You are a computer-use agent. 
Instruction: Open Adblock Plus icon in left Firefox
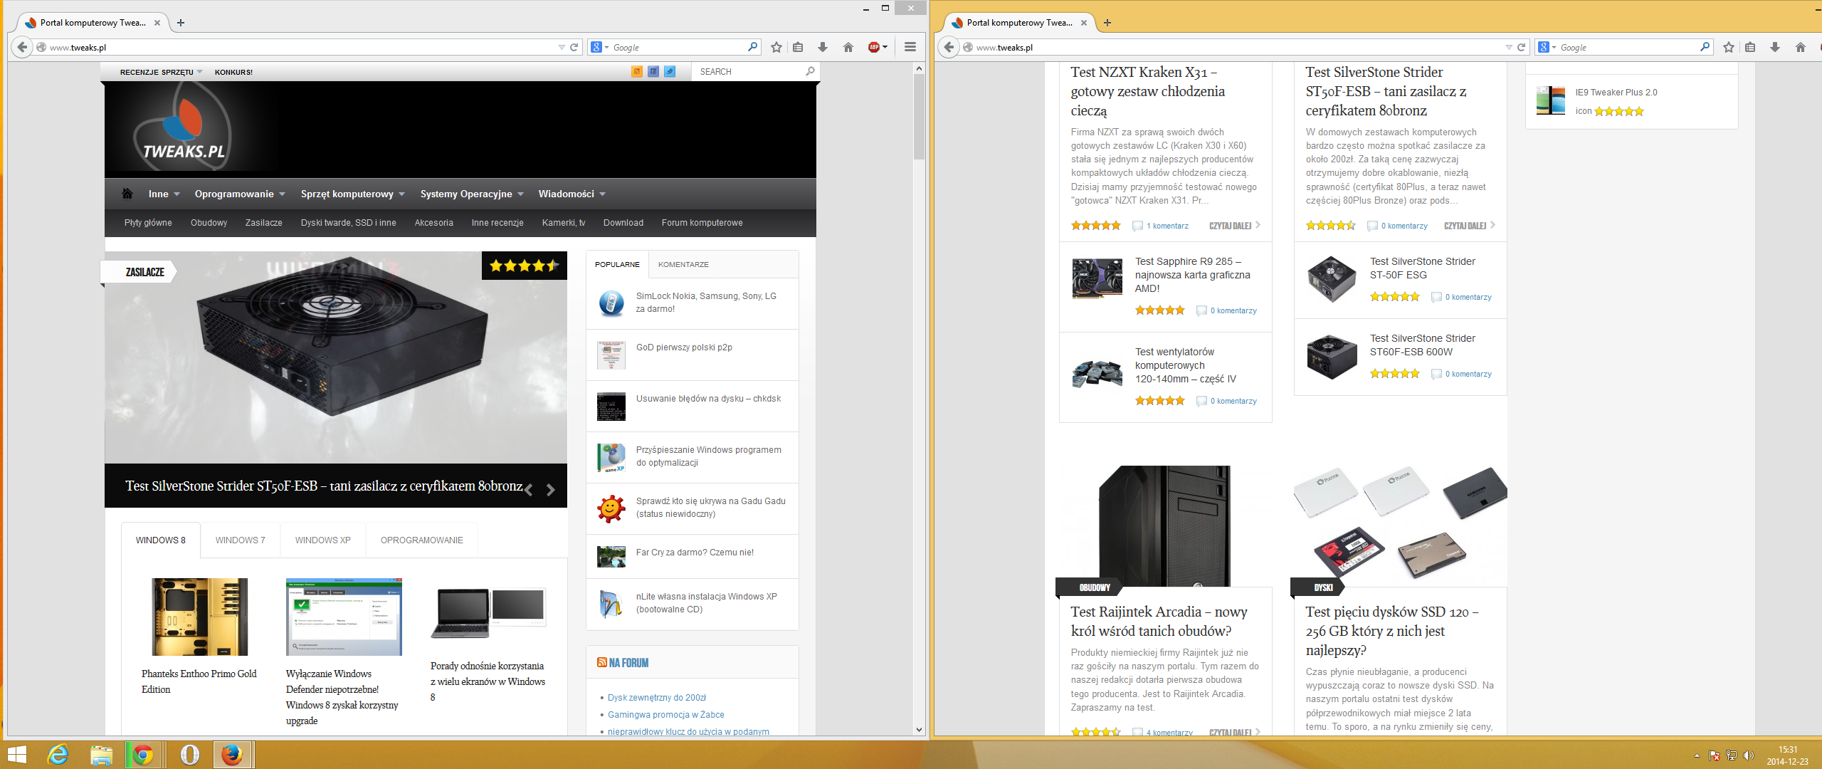pyautogui.click(x=874, y=47)
